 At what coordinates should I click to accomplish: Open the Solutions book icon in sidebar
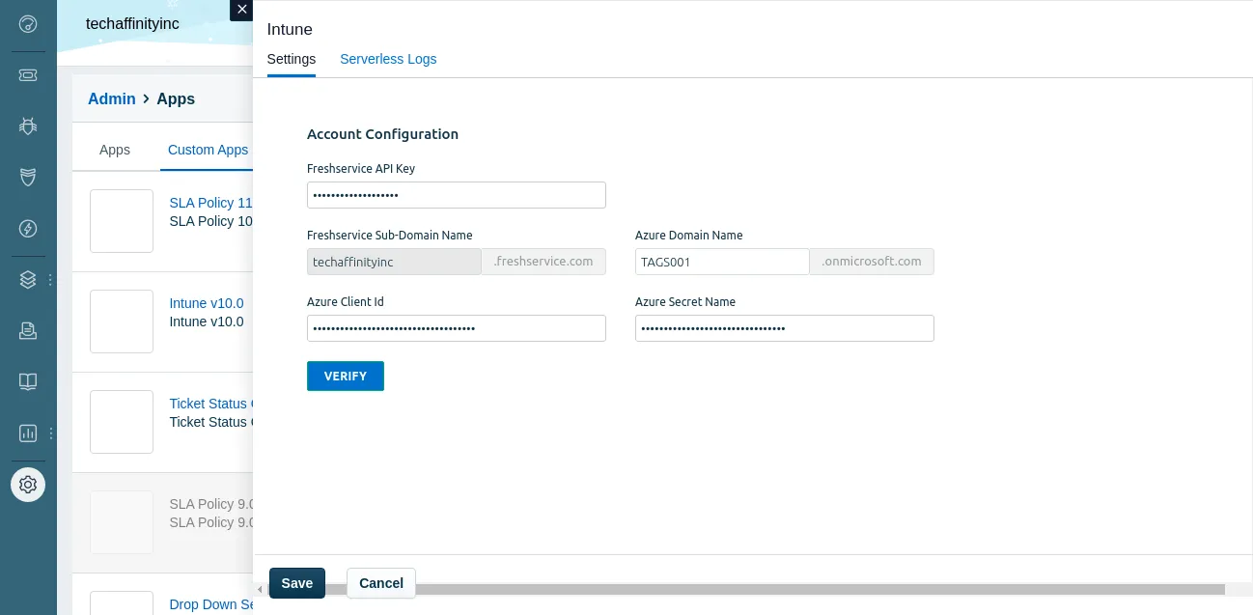(28, 381)
